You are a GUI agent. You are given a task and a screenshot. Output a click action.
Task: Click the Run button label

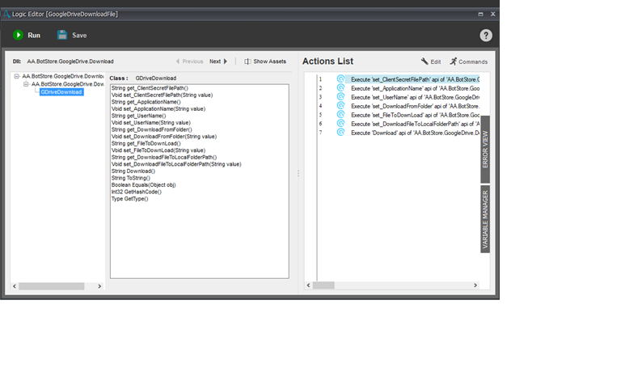(x=34, y=36)
